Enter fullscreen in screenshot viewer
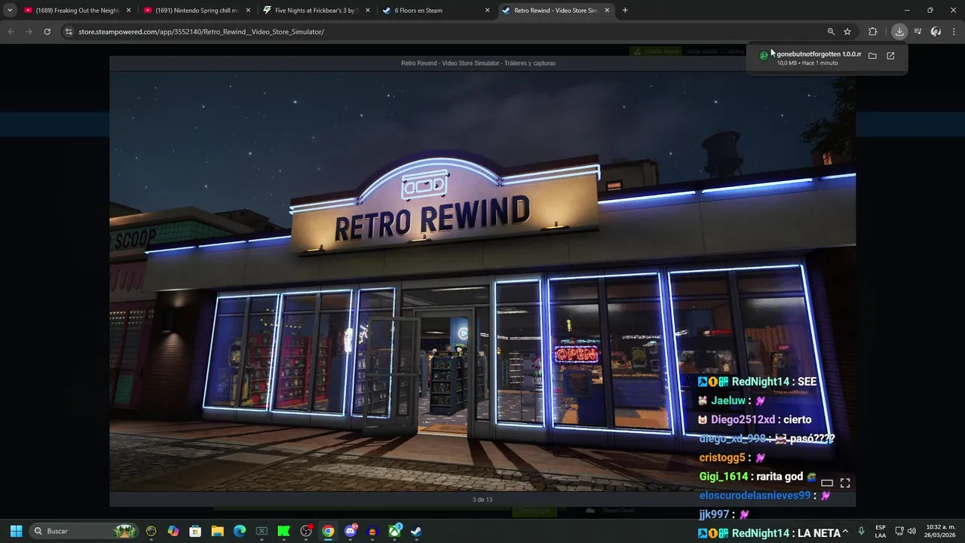 pyautogui.click(x=845, y=483)
